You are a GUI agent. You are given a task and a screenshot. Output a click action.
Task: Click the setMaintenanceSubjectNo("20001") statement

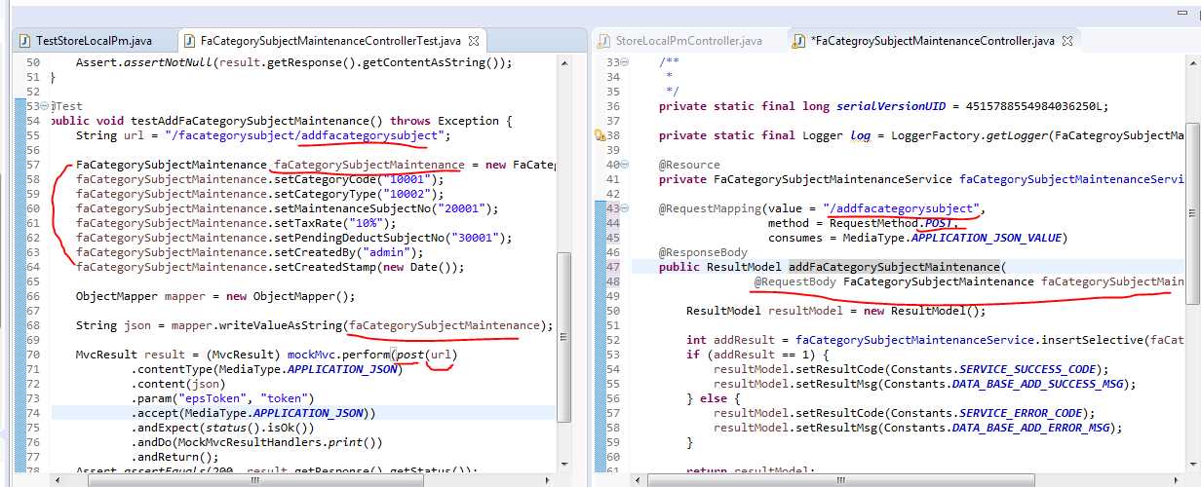click(x=287, y=208)
